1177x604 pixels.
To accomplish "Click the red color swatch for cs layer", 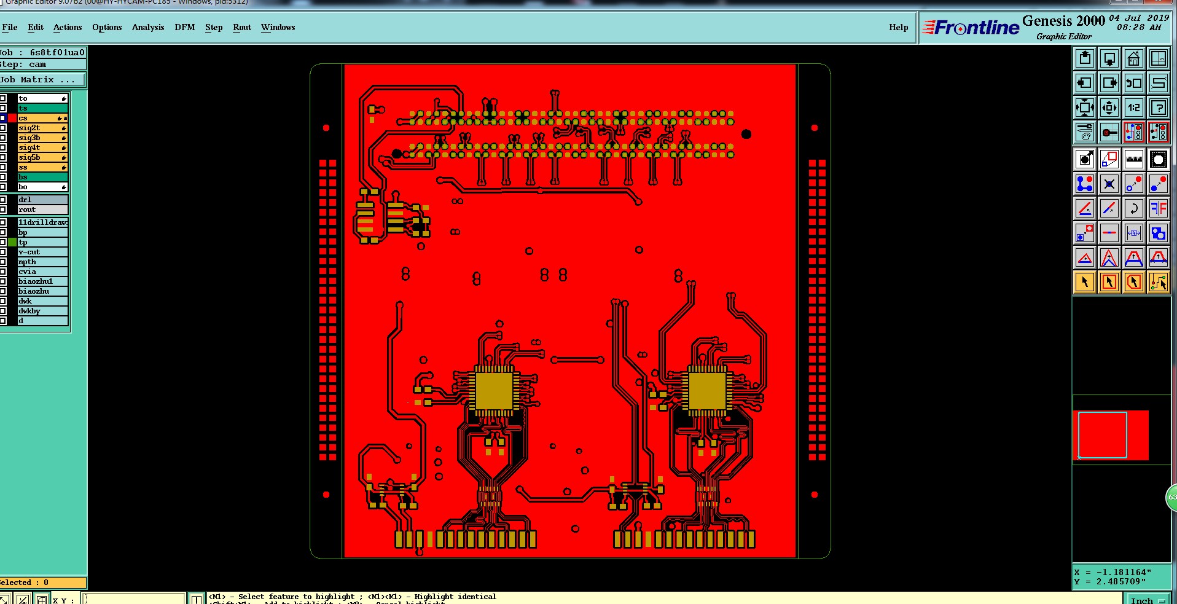I will point(12,118).
